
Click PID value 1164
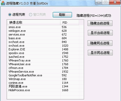point(65,83)
